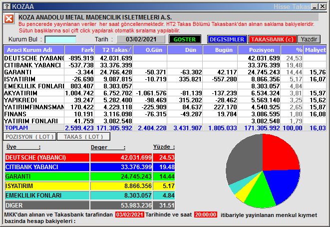The height and width of the screenshot is (227, 330).
Task: Click the cyan EMEKLILIK FONLARI legend bar
Action: pyautogui.click(x=47, y=195)
